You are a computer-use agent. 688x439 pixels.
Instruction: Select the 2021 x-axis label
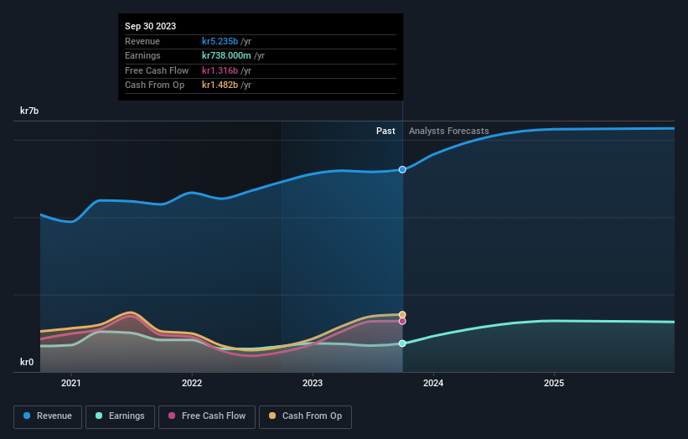click(x=71, y=383)
